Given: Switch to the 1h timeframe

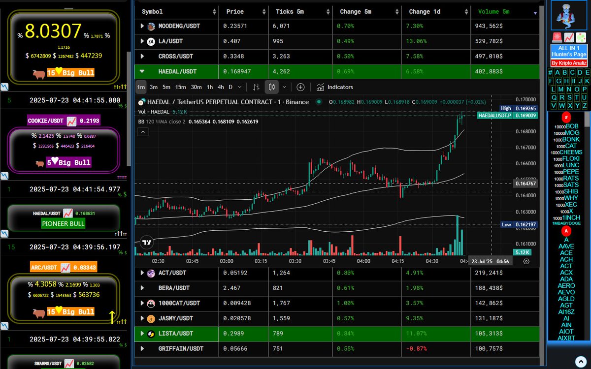Looking at the screenshot, I should (x=210, y=87).
